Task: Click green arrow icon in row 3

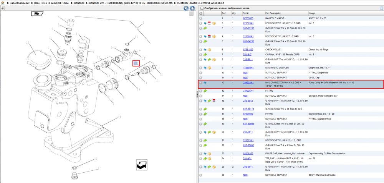Action: [205, 28]
